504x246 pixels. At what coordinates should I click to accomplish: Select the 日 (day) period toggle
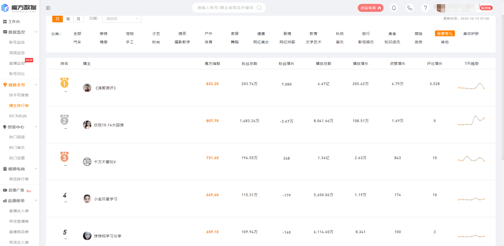click(57, 19)
